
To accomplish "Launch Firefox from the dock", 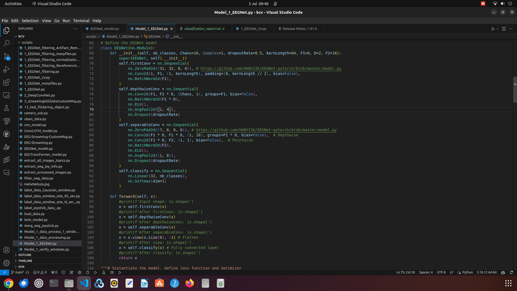I will point(190,283).
